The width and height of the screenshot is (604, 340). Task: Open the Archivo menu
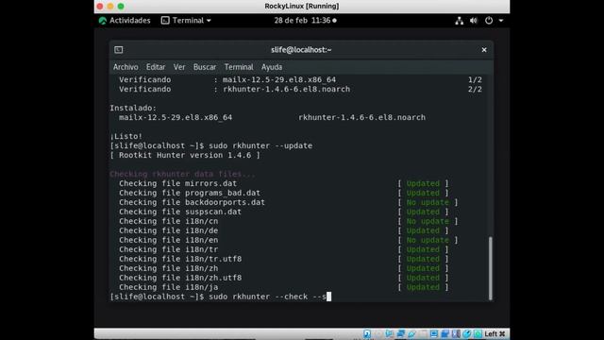(126, 67)
